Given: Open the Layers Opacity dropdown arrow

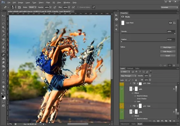Looking at the screenshot, I should point(150,76).
